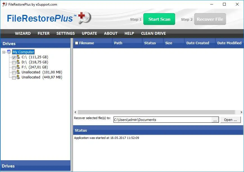Select the C:\ (111,25 GB) drive entry

click(35, 57)
